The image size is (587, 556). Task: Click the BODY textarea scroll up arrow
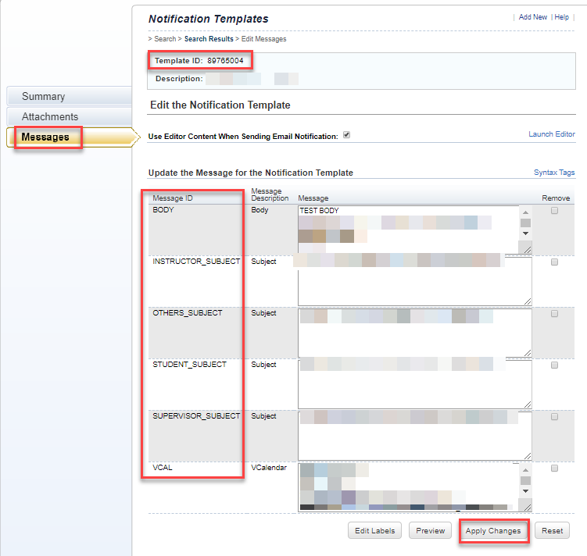[525, 212]
